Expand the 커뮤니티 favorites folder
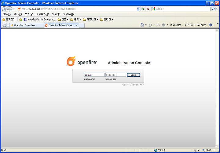 click(x=90, y=20)
